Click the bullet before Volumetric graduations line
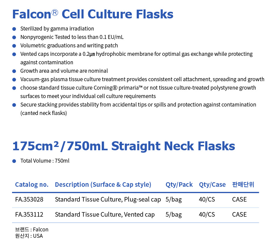The image size is (271, 245). (14, 46)
